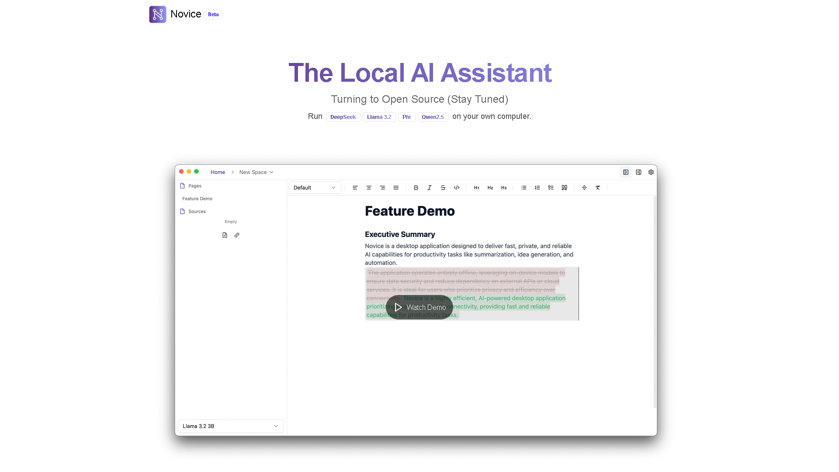Click the Watch Demo button
This screenshot has width=839, height=472.
coord(419,307)
